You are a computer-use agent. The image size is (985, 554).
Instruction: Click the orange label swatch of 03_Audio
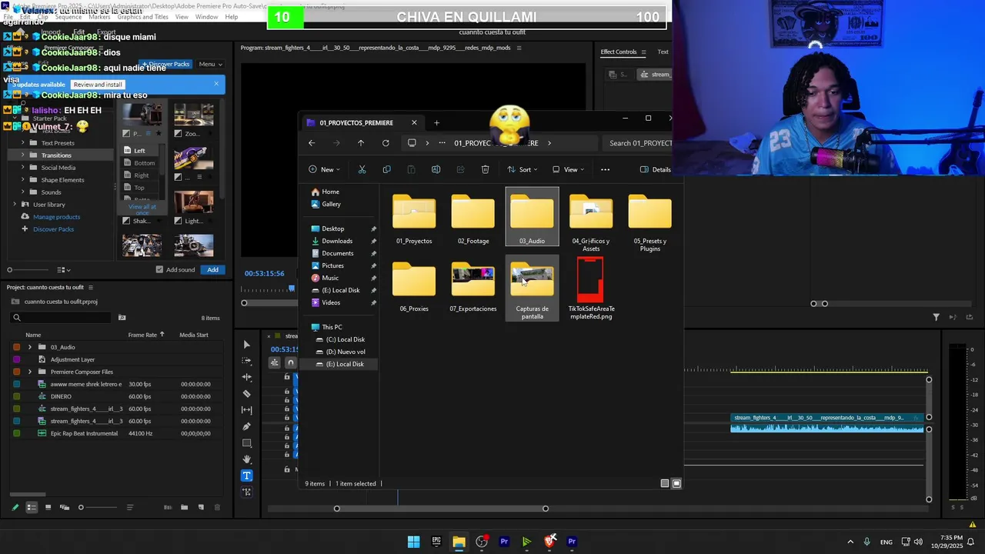click(16, 347)
